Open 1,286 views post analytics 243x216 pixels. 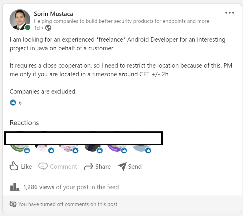pos(39,187)
